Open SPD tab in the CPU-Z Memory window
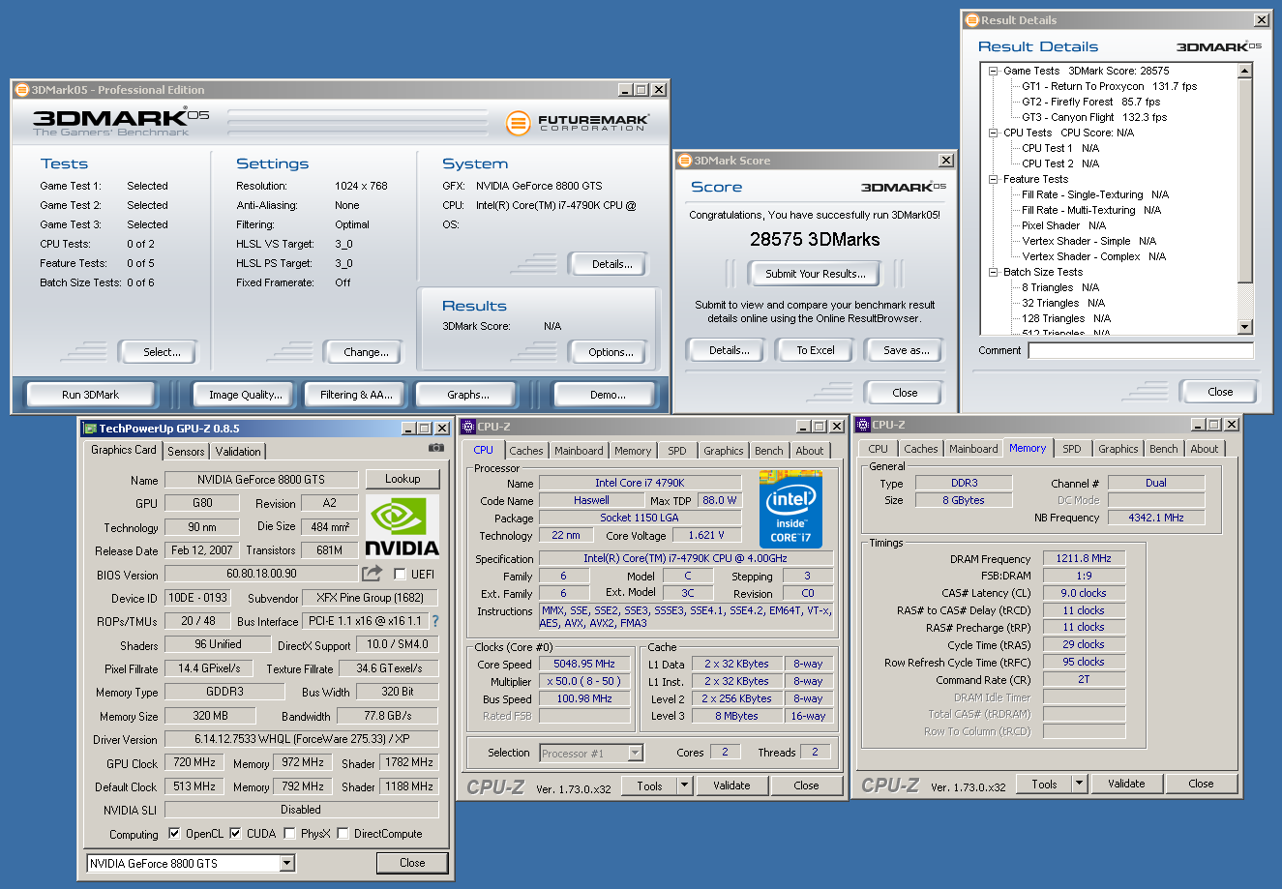The width and height of the screenshot is (1282, 889). (1072, 449)
